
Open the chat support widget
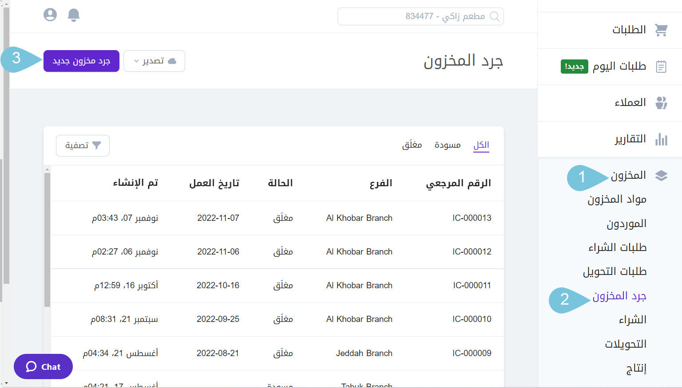tap(43, 366)
